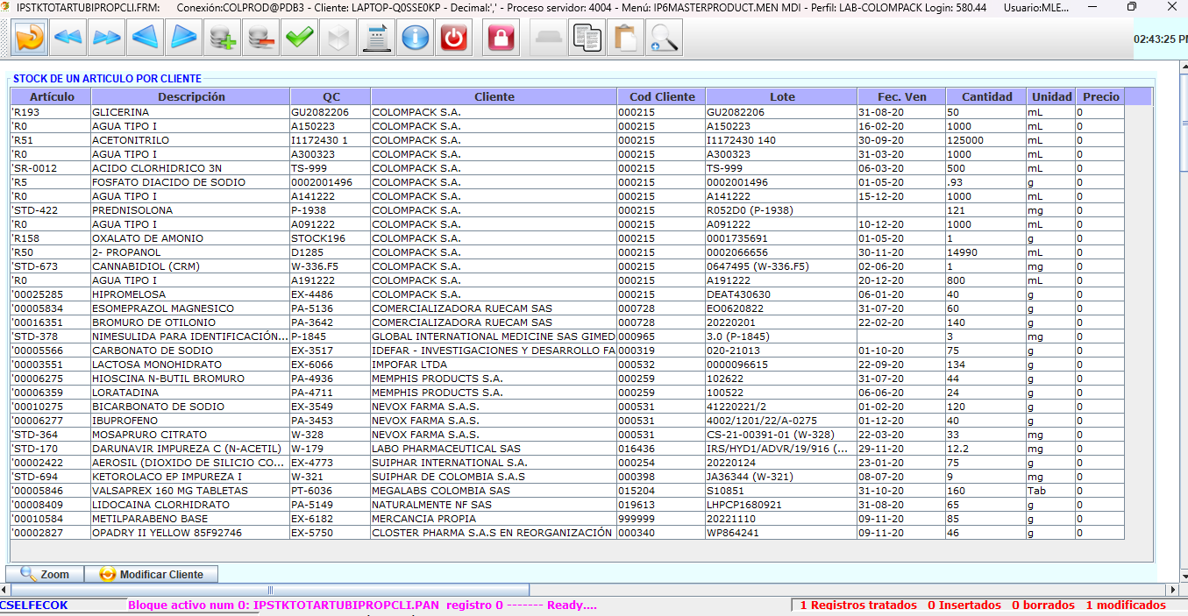Select the HIPROMELOSA description cell

[x=191, y=294]
